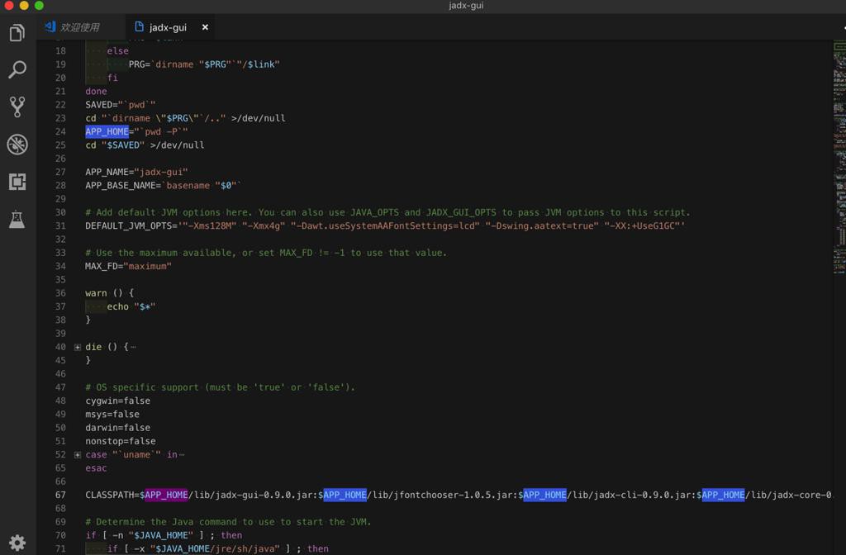
Task: Open the Test flask view
Action: (17, 219)
